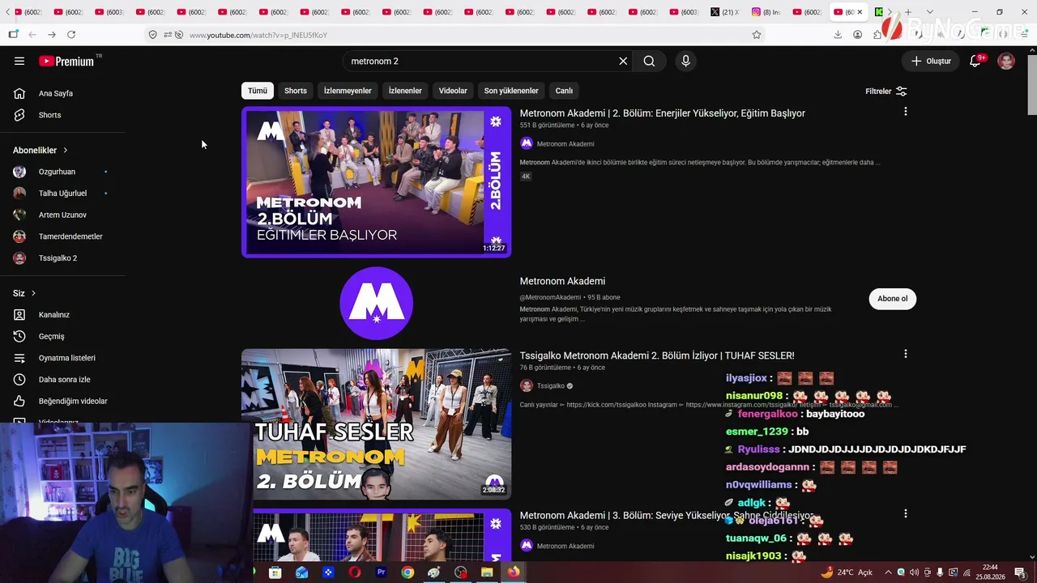
Task: Click the browser address bar URL
Action: point(258,35)
